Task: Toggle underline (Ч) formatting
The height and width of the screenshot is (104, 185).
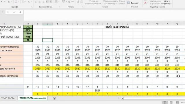Action: pyautogui.click(x=9, y=2)
